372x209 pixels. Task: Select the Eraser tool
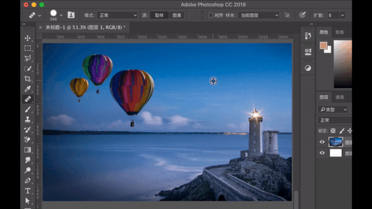click(27, 139)
